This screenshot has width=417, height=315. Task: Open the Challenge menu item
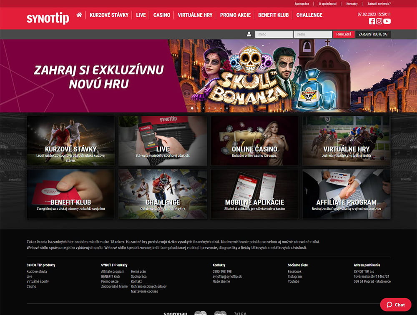click(x=309, y=15)
